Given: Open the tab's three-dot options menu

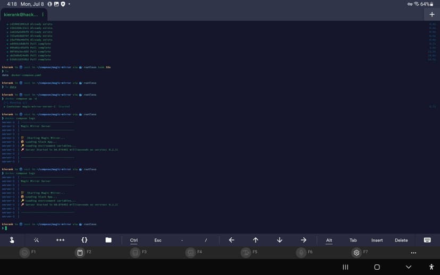Looking at the screenshot, I should tap(43, 14).
